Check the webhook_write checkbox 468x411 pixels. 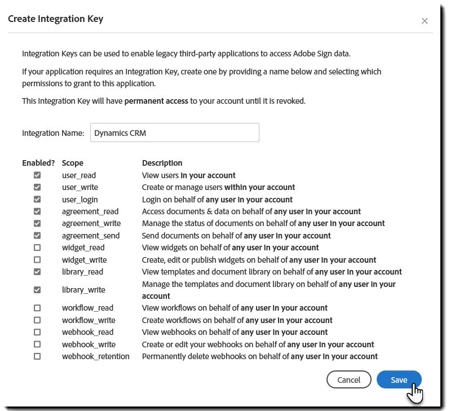(37, 344)
